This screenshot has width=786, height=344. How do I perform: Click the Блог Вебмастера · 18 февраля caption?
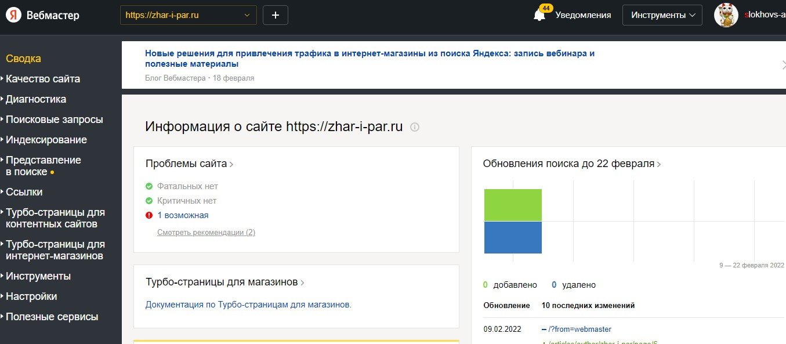(x=200, y=78)
